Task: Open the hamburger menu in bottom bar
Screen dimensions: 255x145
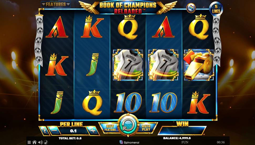Action: pos(29,142)
